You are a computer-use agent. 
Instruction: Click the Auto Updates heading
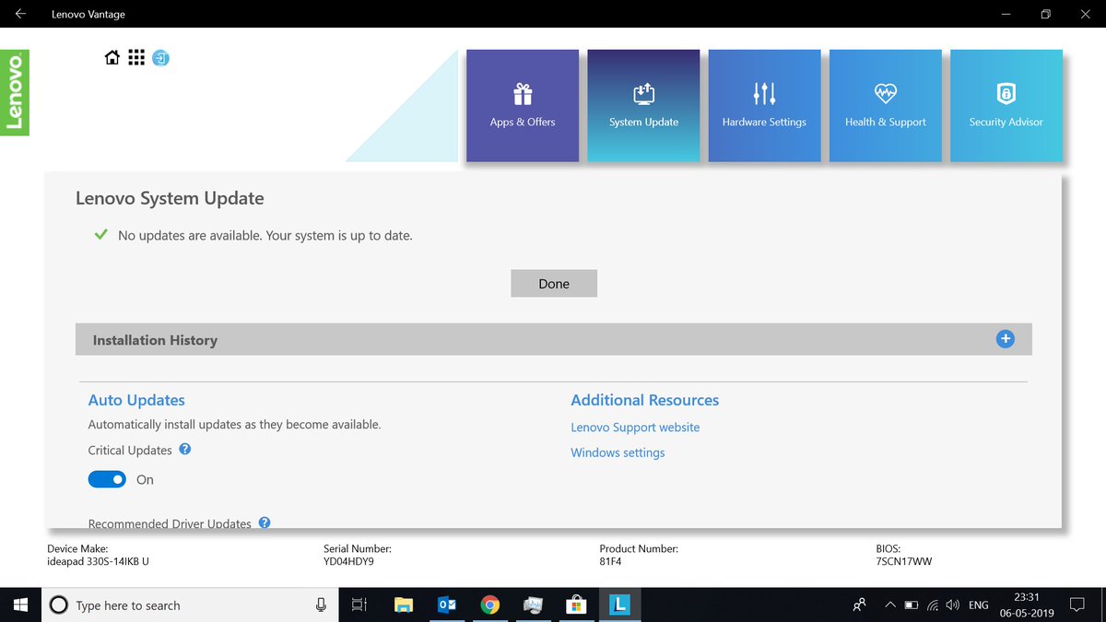point(136,400)
